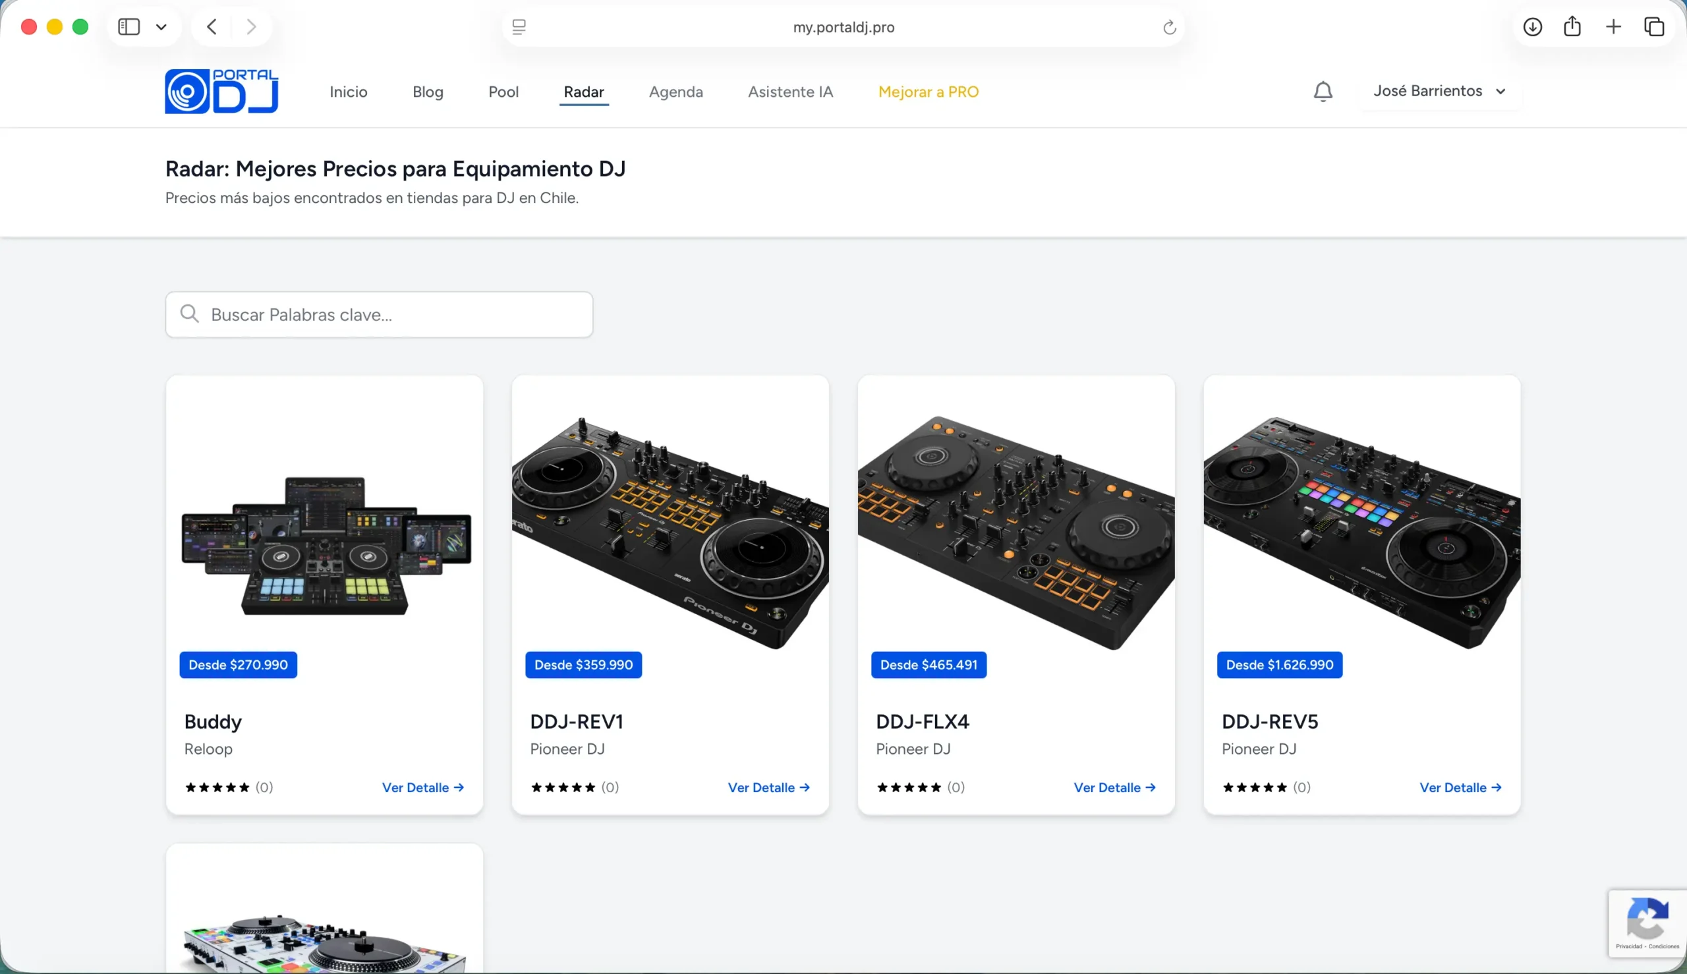This screenshot has width=1687, height=974.
Task: Open Safari downloads icon
Action: [x=1533, y=27]
